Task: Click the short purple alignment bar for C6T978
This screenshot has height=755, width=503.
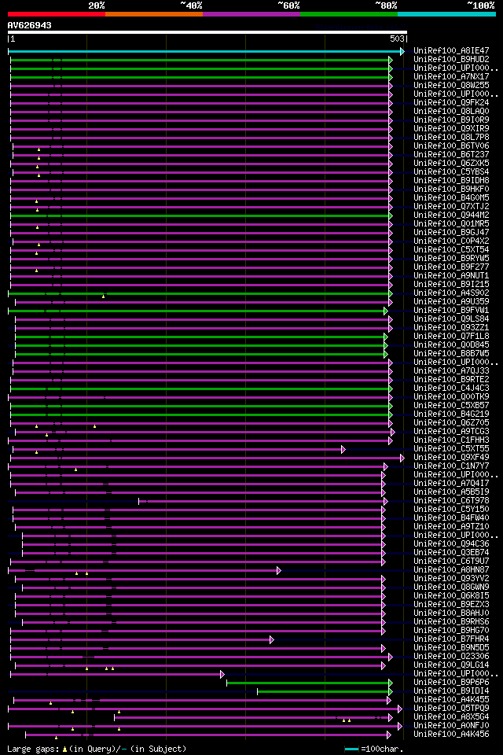Action: [x=263, y=502]
